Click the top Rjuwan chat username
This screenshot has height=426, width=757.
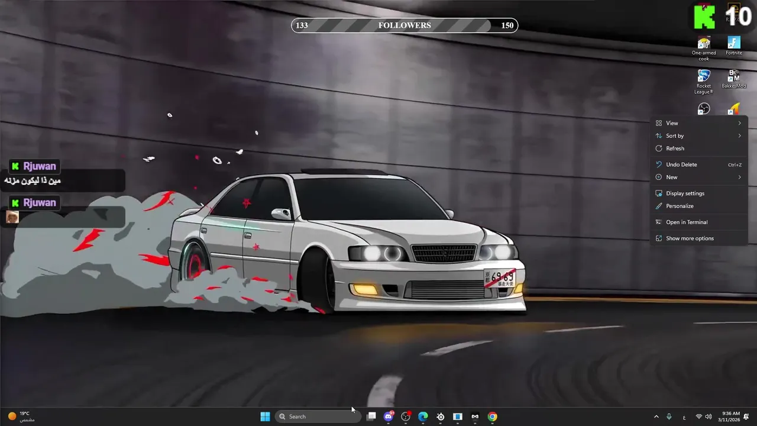click(40, 166)
